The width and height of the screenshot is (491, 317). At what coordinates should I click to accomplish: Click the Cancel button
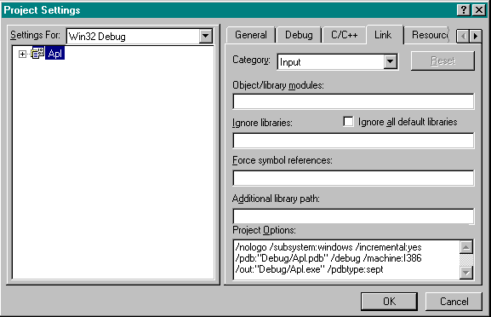coord(454,302)
